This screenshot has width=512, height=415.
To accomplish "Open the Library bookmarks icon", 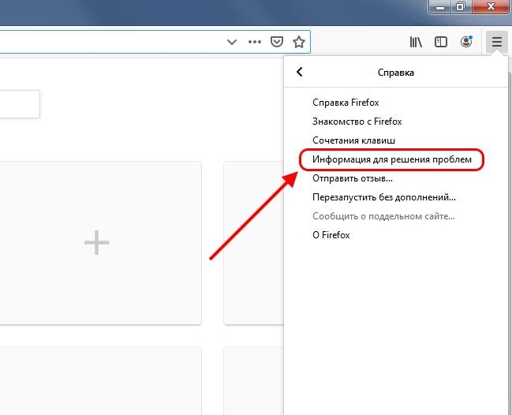I will tap(416, 42).
